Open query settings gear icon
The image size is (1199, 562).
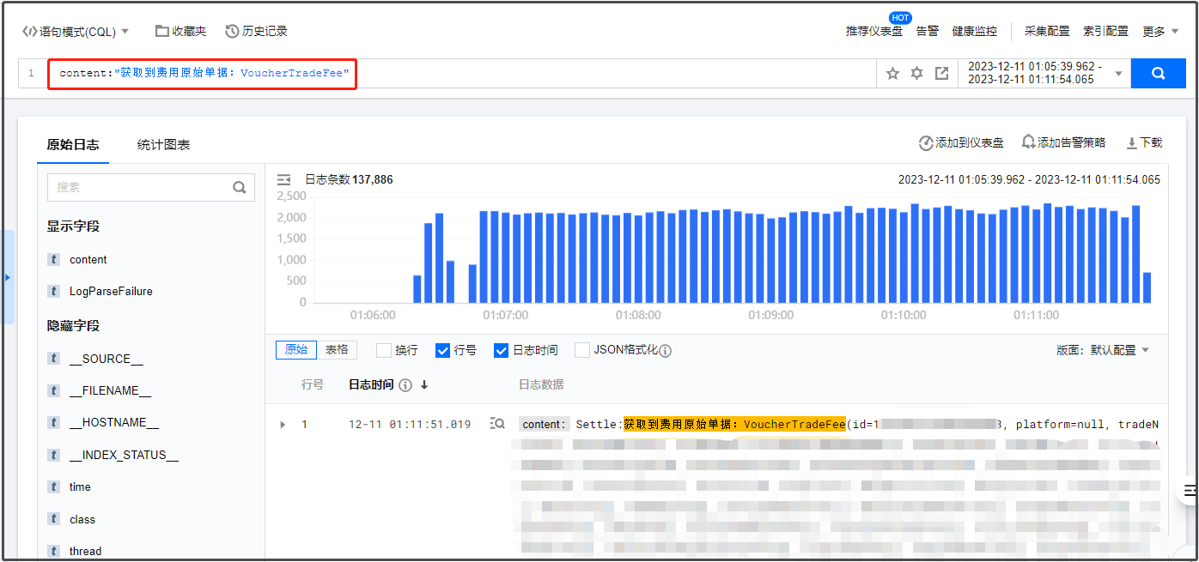pyautogui.click(x=916, y=74)
